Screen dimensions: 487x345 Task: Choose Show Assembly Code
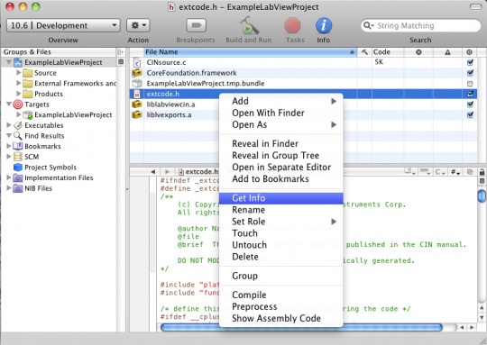pos(281,318)
